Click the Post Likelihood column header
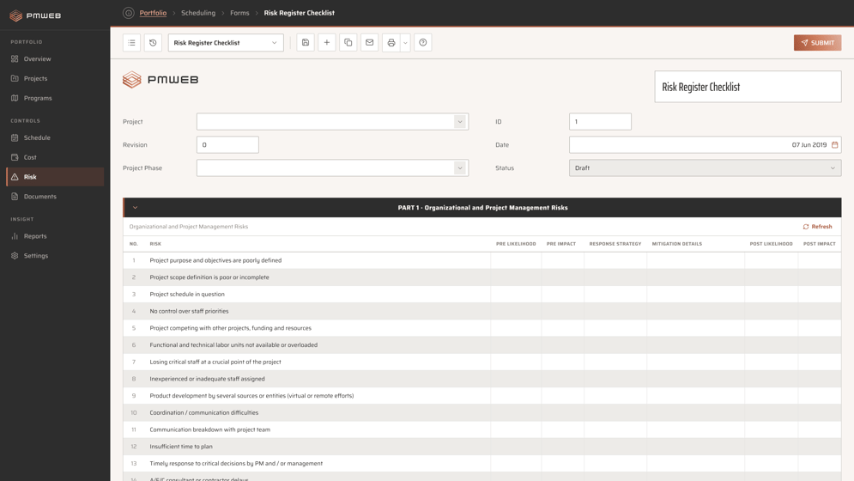This screenshot has width=854, height=481. tap(771, 244)
